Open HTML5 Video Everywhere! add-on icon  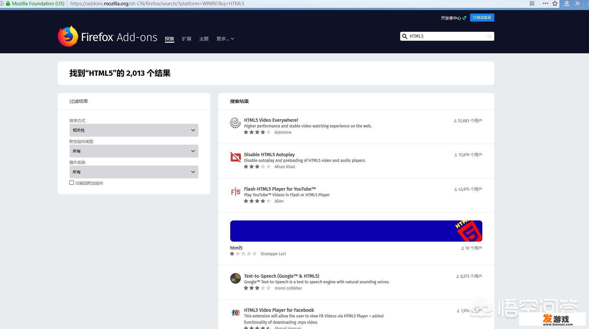pos(236,123)
